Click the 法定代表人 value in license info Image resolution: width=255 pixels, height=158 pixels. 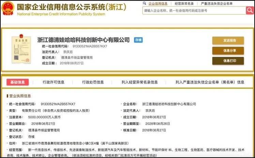(150, 111)
